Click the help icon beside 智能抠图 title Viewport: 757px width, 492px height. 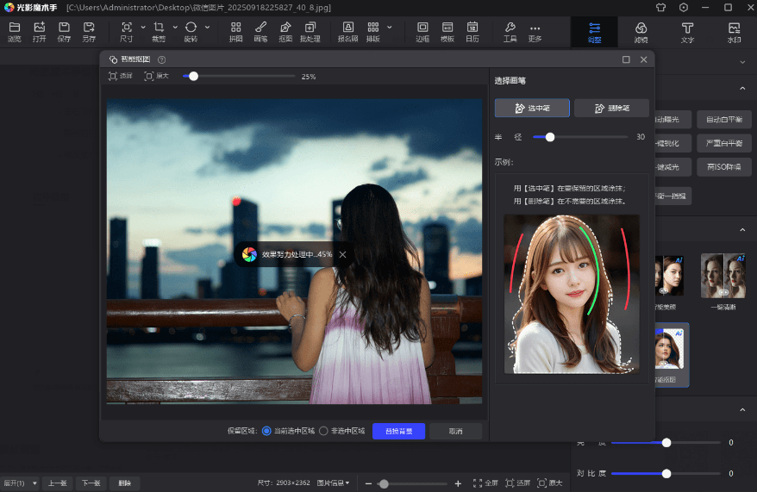[162, 60]
